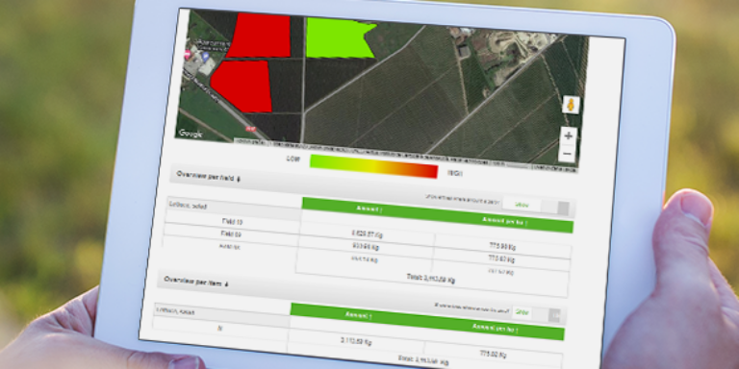Viewport: 739px width, 369px height.
Task: Collapse the Overview per item section
Action: pyautogui.click(x=196, y=281)
